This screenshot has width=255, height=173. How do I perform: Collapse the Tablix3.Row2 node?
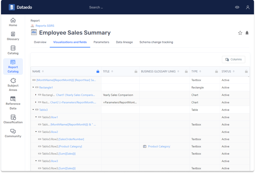pos(36,132)
